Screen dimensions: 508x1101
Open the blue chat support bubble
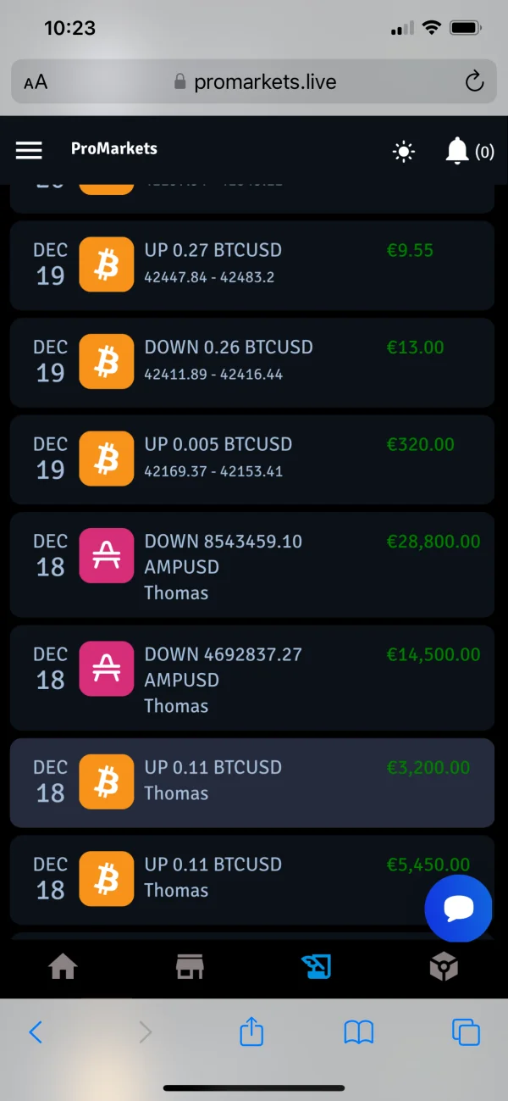point(458,909)
